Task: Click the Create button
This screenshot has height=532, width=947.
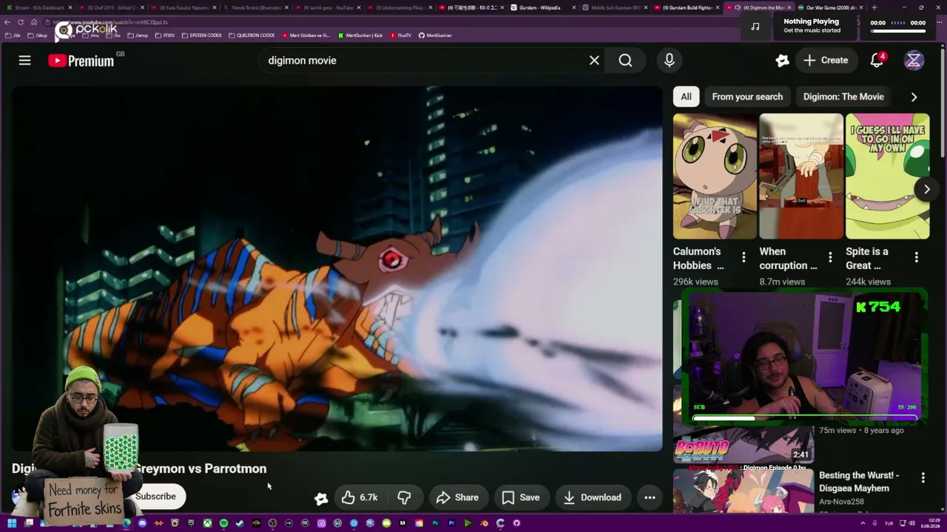Action: pyautogui.click(x=826, y=61)
